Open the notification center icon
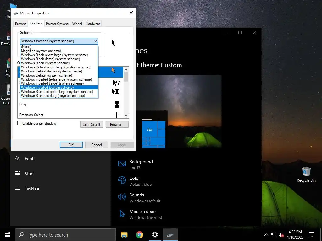 [x=312, y=235]
